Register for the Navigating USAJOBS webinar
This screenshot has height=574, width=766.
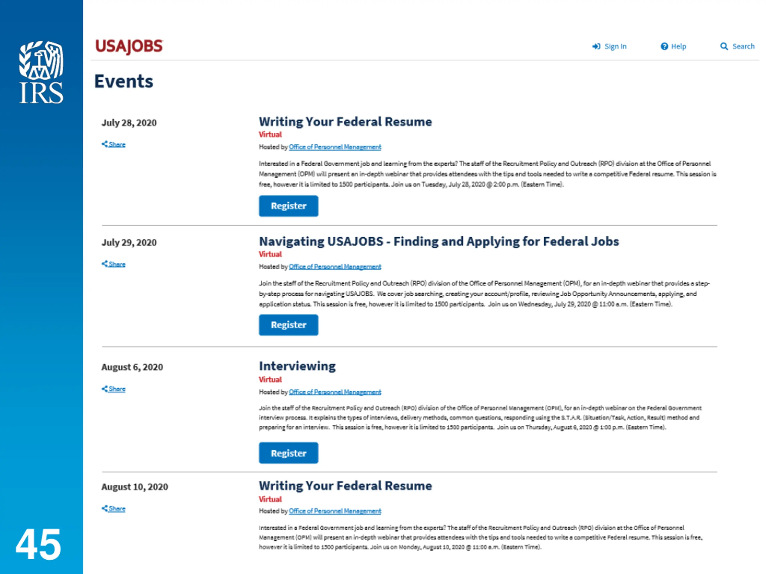point(288,325)
